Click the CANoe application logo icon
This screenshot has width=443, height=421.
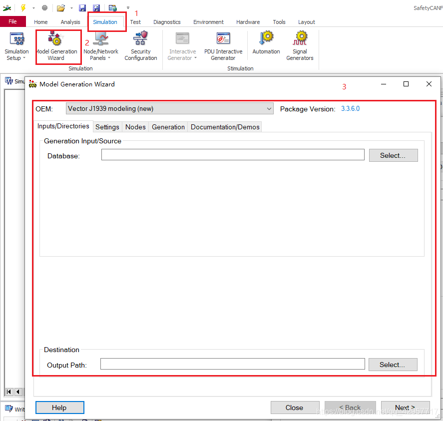(7, 8)
